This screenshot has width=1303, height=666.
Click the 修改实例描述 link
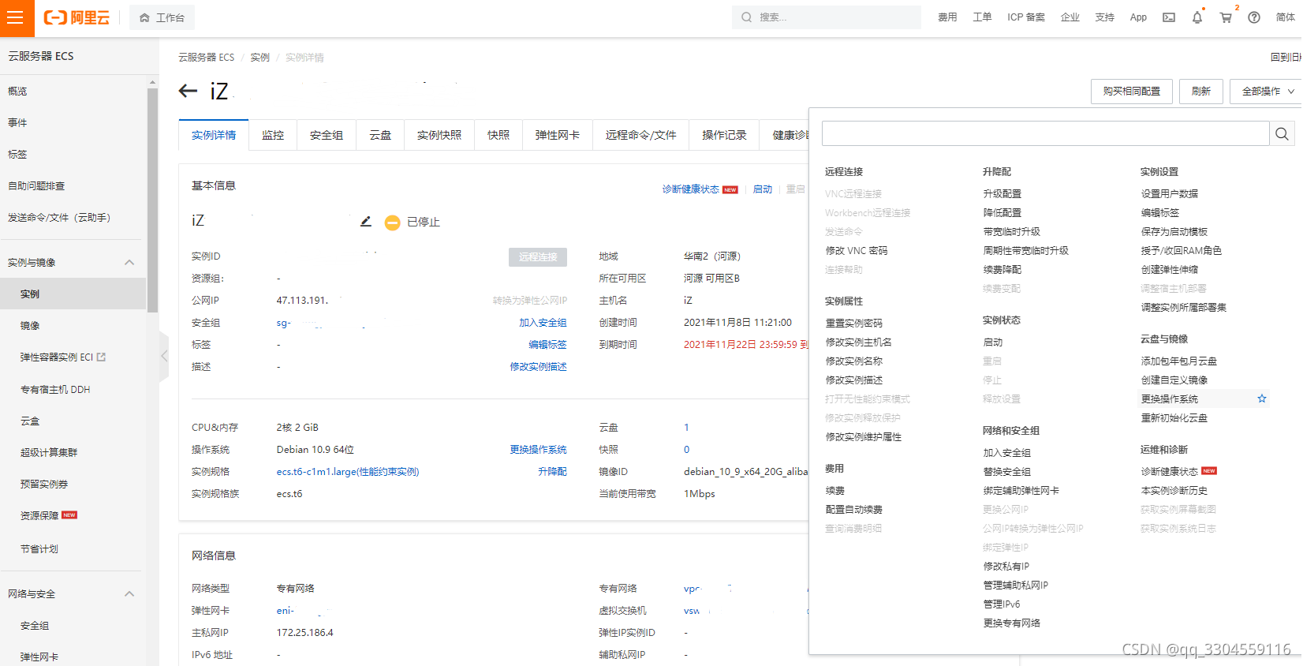[538, 367]
